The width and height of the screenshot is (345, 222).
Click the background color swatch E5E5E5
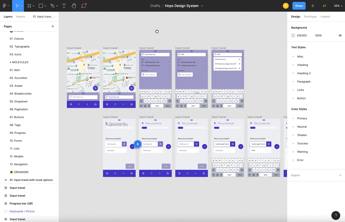pyautogui.click(x=293, y=36)
